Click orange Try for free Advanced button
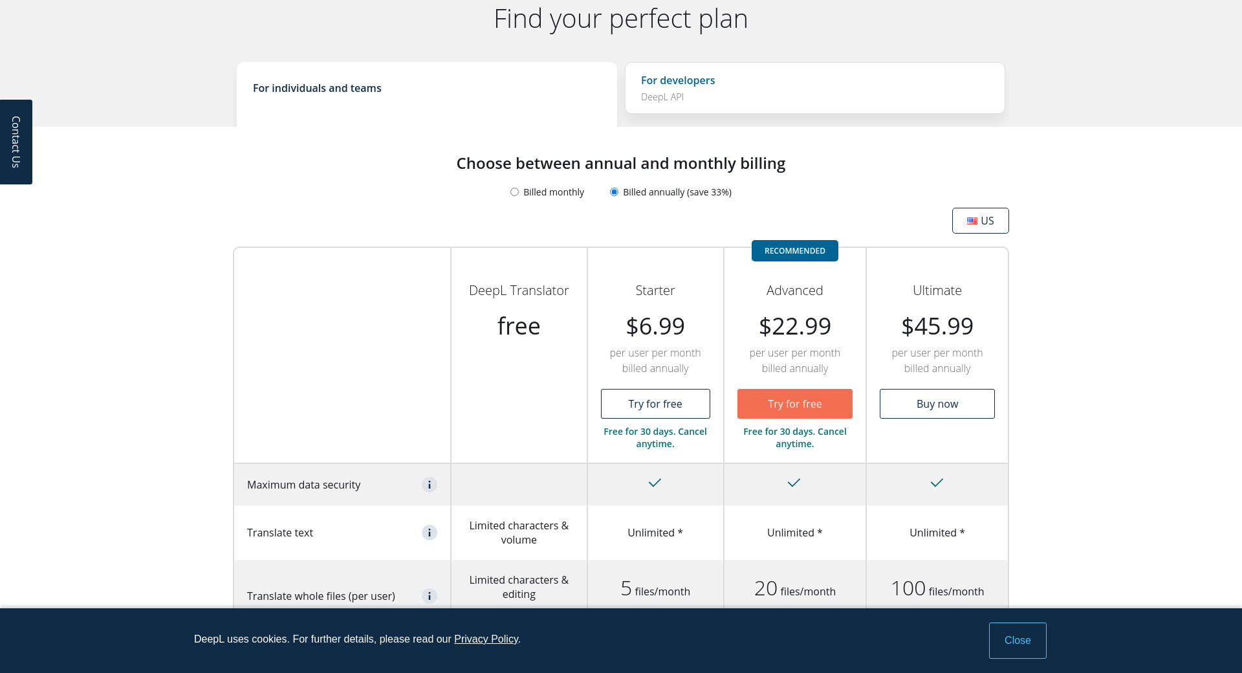This screenshot has height=673, width=1242. tap(794, 404)
